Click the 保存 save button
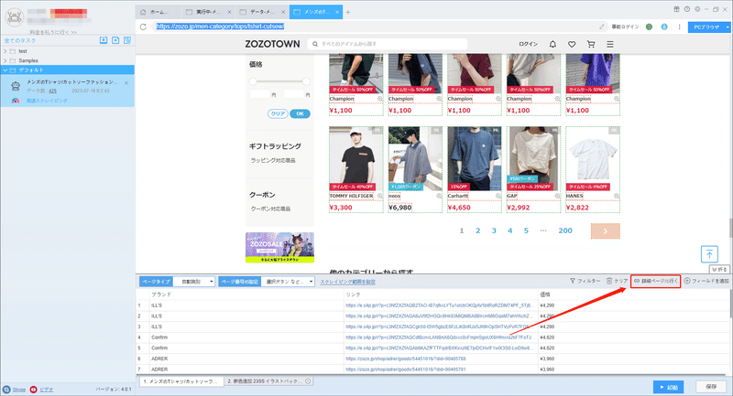The height and width of the screenshot is (396, 733). pos(711,387)
